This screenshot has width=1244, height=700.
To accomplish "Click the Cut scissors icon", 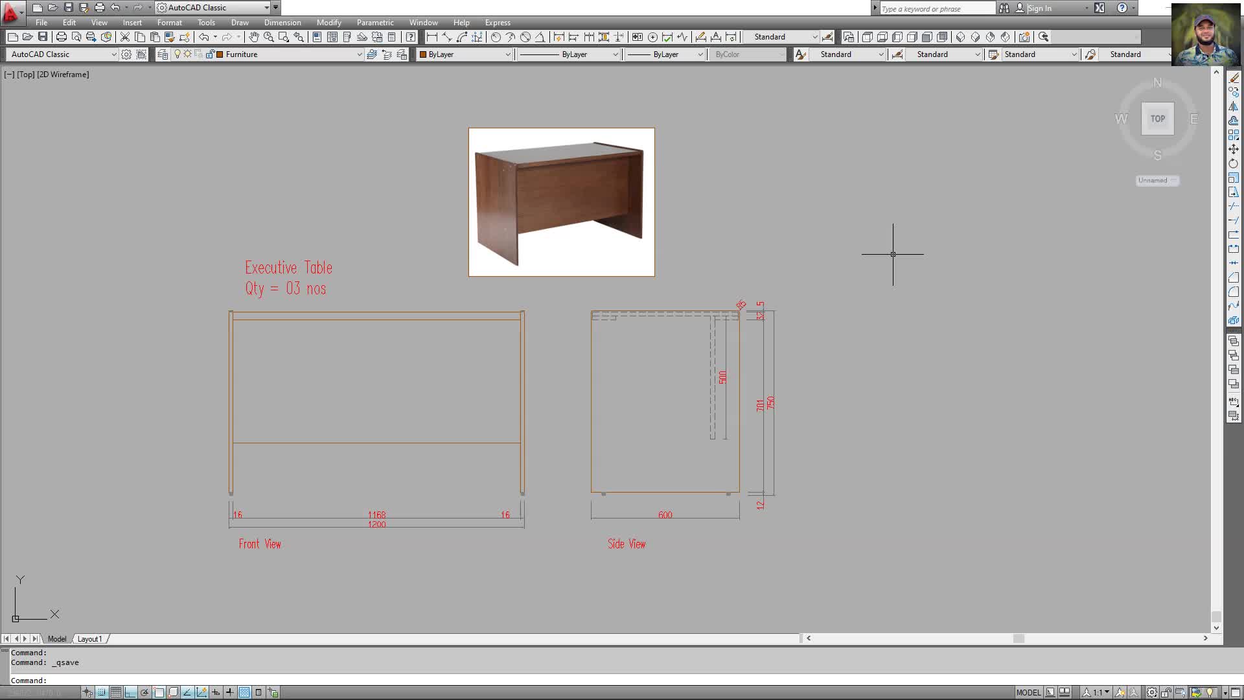I will [x=125, y=37].
